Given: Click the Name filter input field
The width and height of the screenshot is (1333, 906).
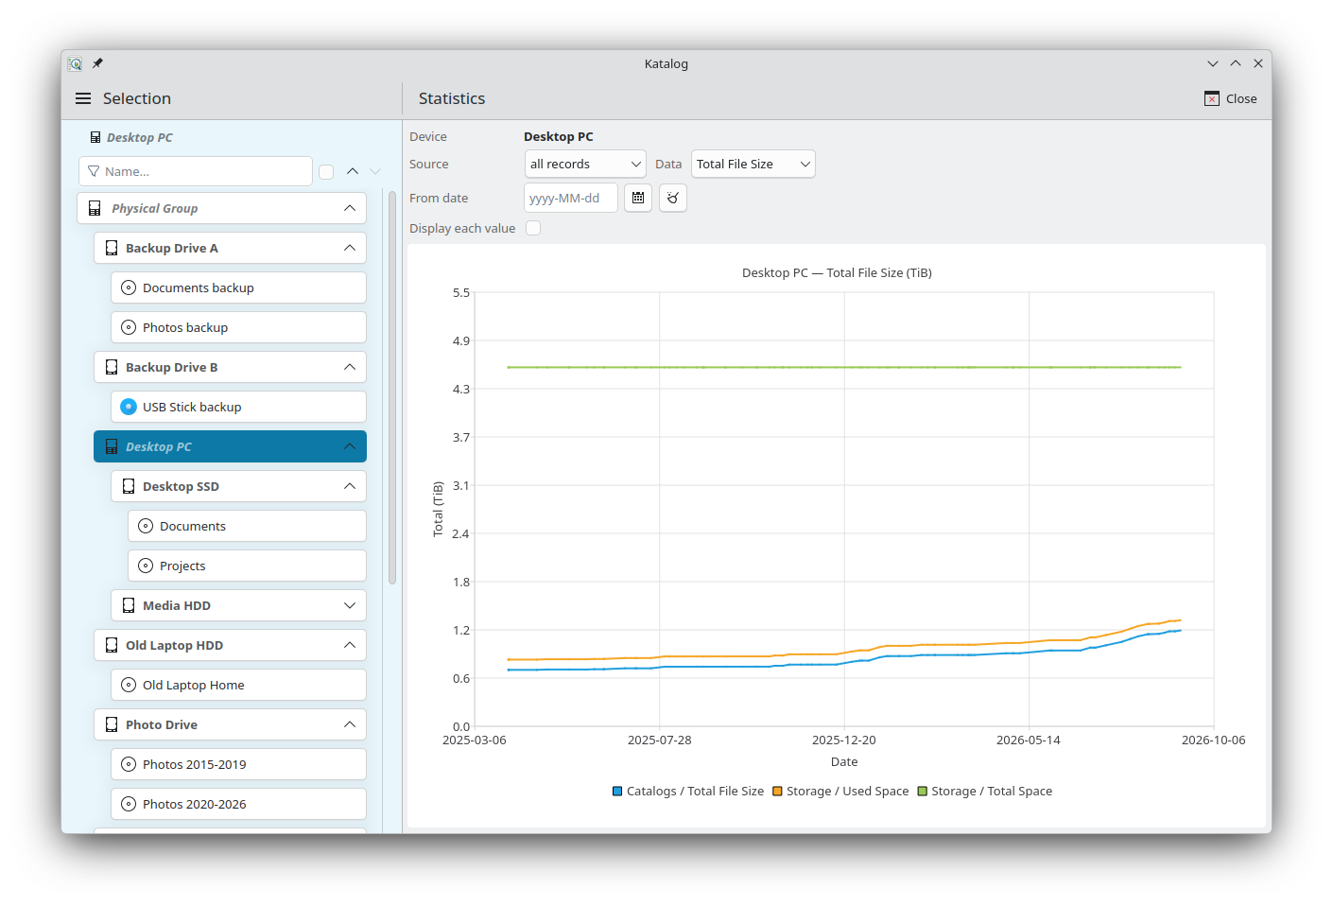Looking at the screenshot, I should pyautogui.click(x=196, y=171).
